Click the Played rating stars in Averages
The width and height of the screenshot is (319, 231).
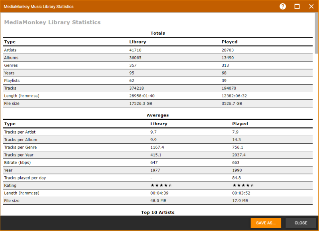coord(243,186)
